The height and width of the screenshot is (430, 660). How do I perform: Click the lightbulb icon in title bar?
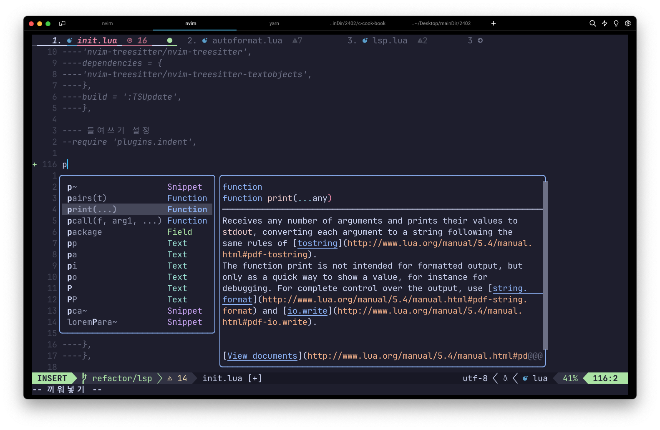[616, 23]
